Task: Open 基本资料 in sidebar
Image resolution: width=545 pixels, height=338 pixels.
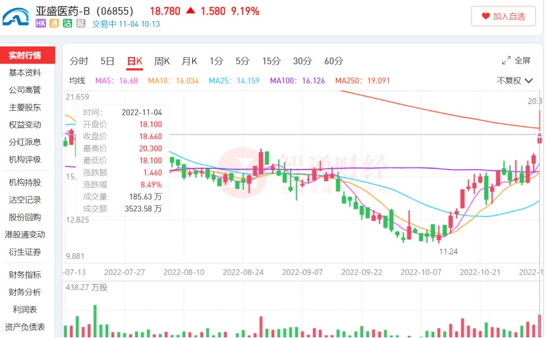Action: click(25, 72)
